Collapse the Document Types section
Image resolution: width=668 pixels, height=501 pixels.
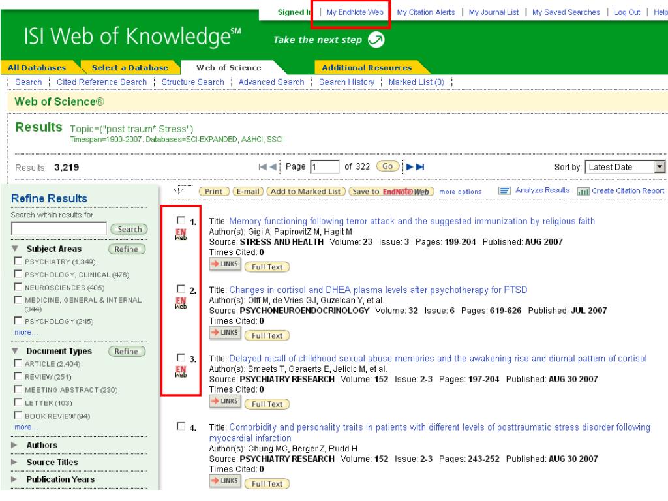pyautogui.click(x=16, y=350)
